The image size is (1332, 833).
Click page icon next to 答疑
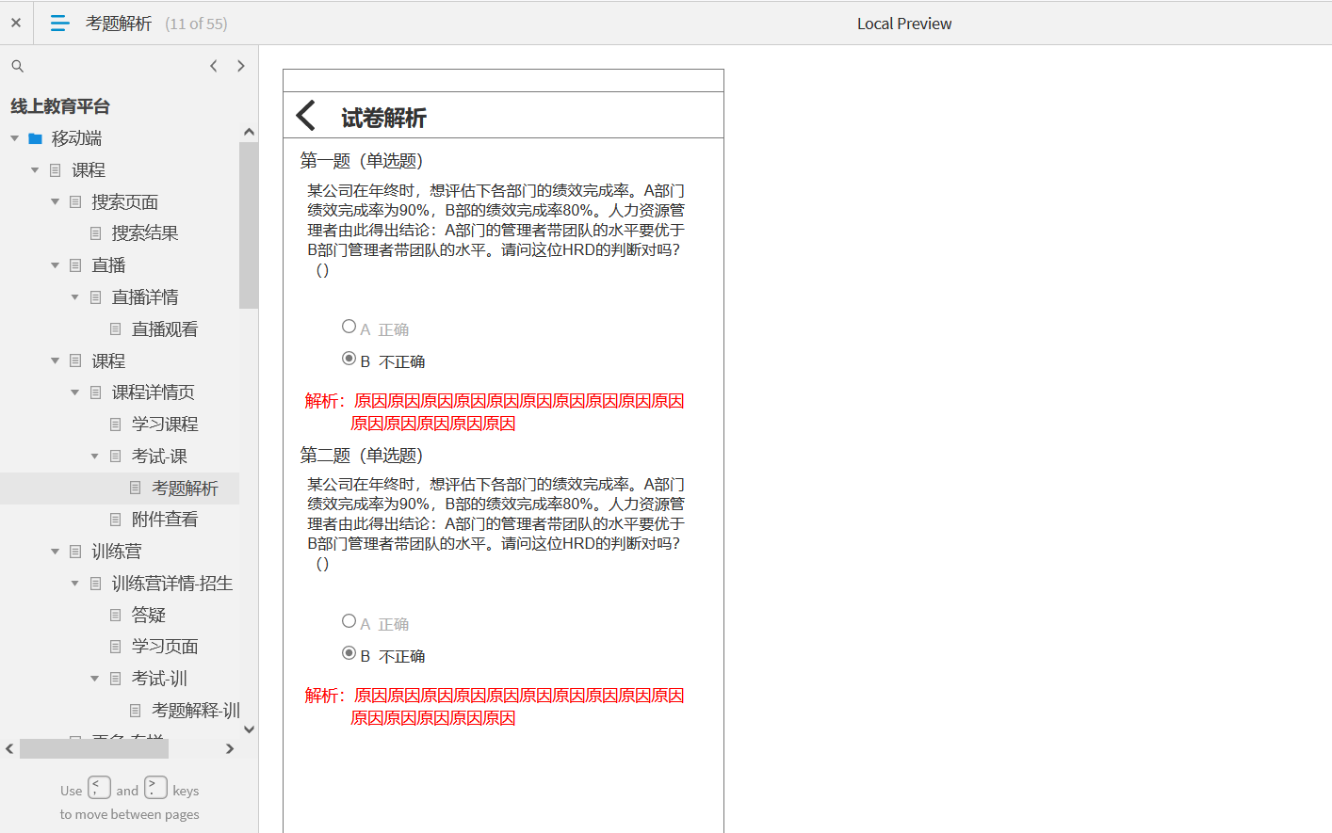point(116,616)
